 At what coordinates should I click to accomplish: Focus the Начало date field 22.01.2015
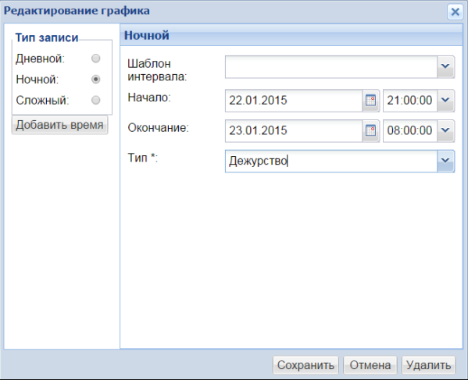coord(294,101)
